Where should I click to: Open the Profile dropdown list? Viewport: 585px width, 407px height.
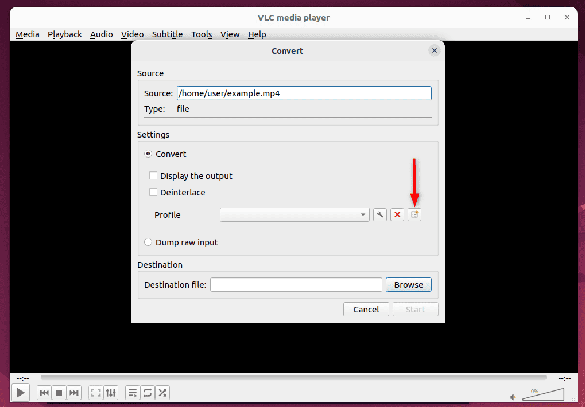coord(363,214)
